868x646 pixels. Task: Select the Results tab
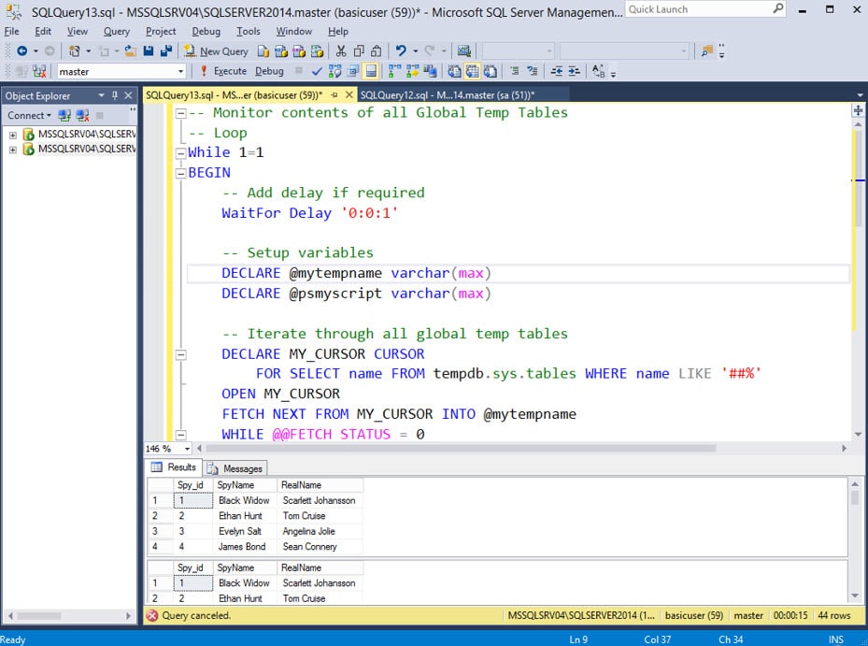[x=175, y=467]
